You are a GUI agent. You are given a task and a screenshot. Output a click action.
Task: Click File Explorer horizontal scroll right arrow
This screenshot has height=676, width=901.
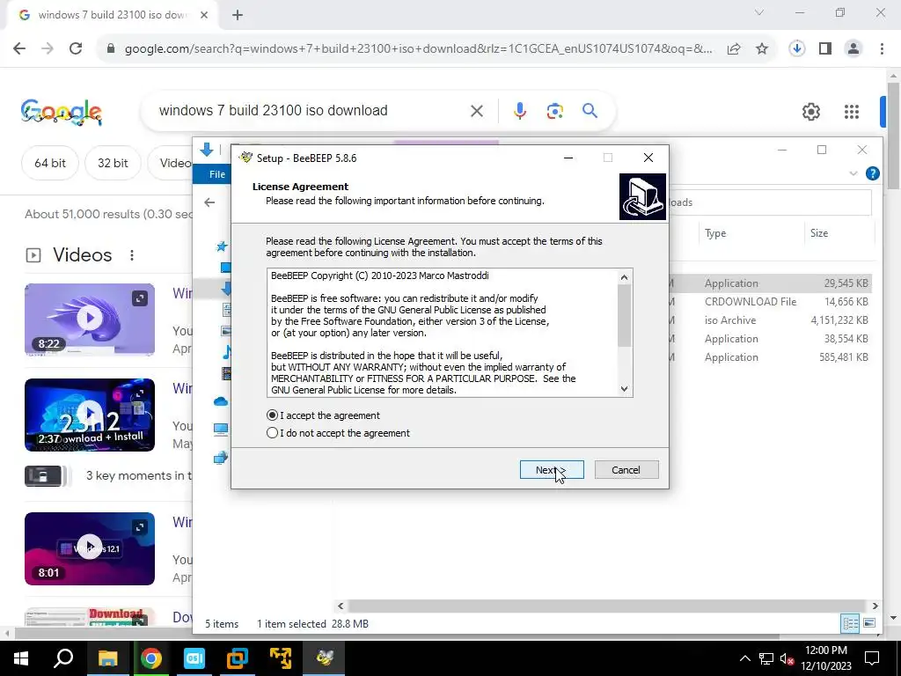click(x=875, y=606)
